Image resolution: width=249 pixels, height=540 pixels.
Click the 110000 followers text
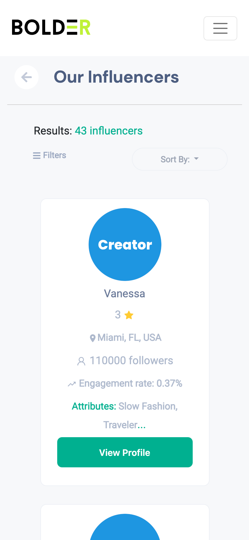131,361
